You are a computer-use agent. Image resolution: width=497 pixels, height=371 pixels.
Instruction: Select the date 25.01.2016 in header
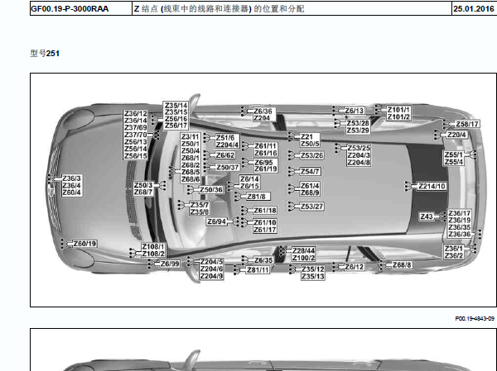pos(474,8)
